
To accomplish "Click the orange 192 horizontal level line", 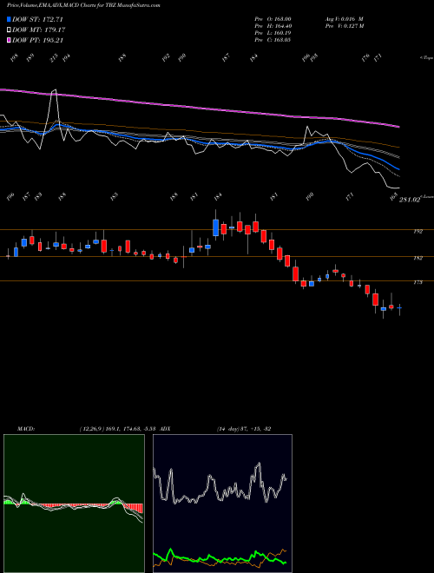I will (217, 229).
